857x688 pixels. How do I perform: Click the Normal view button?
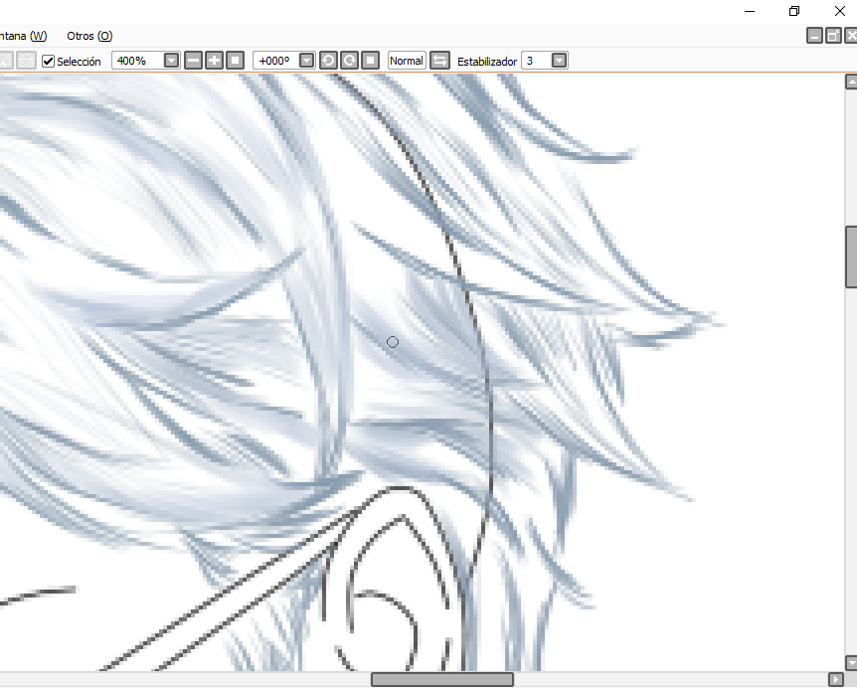coord(407,61)
